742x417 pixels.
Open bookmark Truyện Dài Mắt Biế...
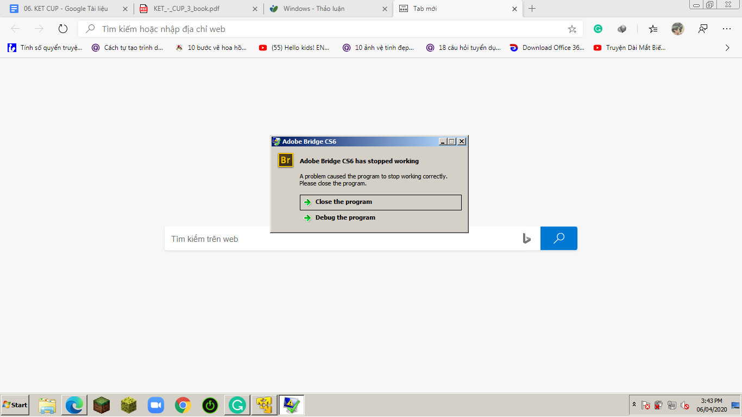[x=630, y=48]
